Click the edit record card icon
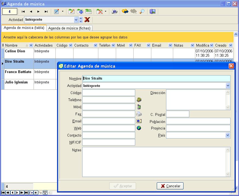The width and height of the screenshot is (239, 196). [72, 11]
